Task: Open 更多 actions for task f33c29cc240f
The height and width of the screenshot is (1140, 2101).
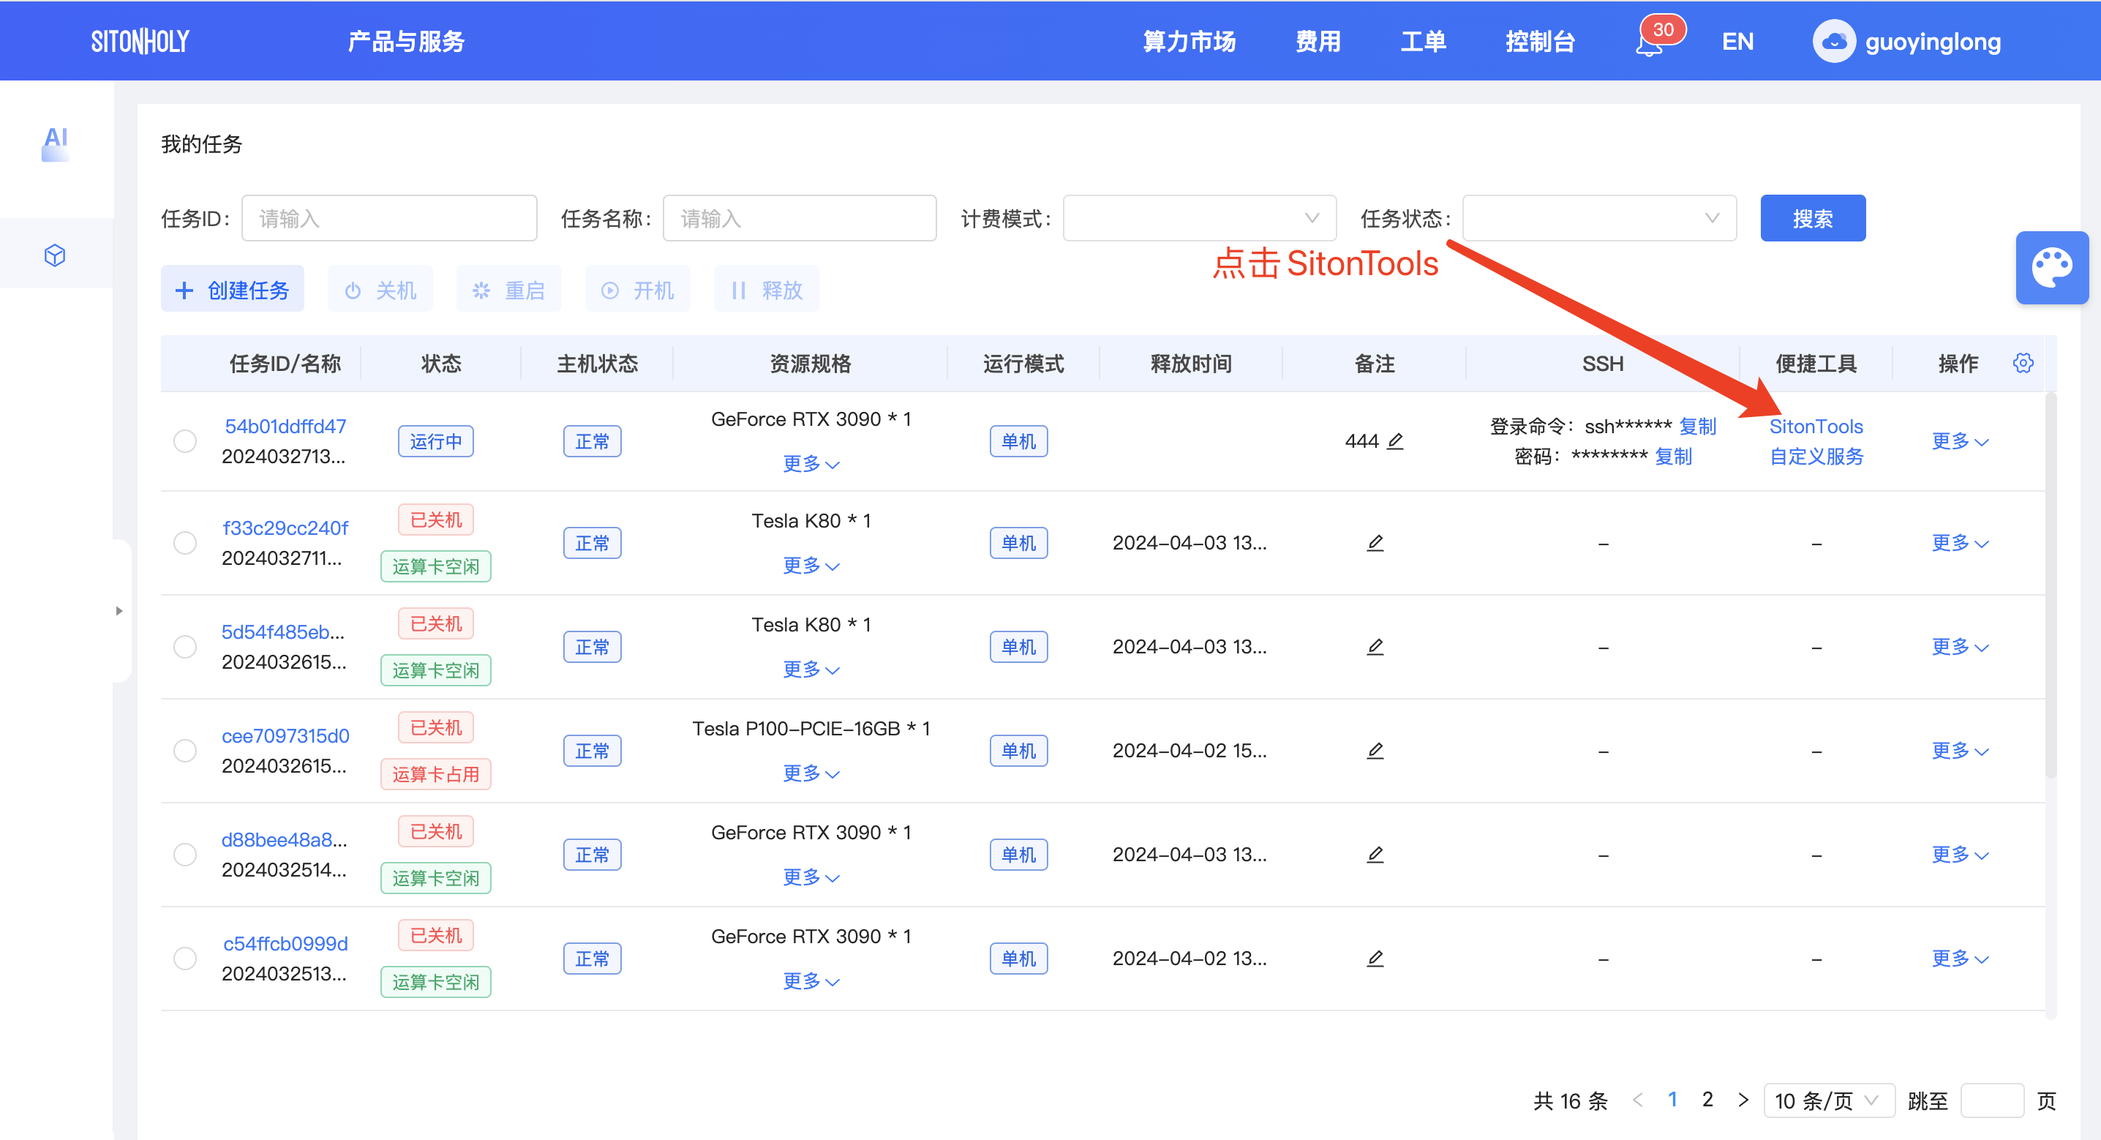Action: [1960, 543]
